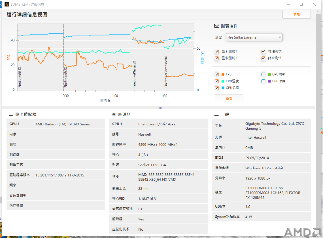Click the GPU name 'AMD Radeon (TM) R9 390 Series'

(63, 124)
